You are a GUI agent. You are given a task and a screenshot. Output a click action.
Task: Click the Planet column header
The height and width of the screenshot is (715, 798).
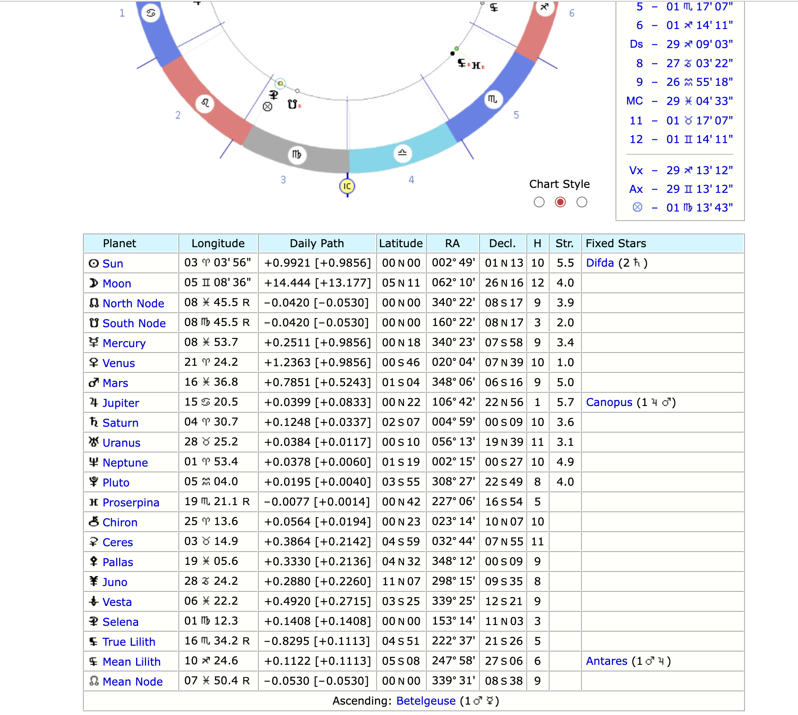[x=119, y=243]
